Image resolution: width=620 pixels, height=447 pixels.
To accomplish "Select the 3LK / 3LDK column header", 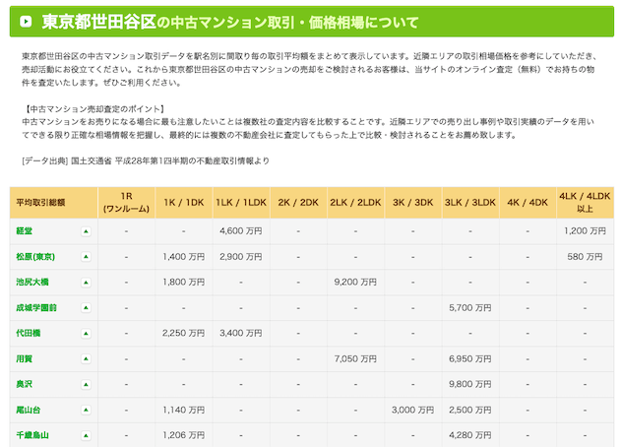I will [x=470, y=203].
